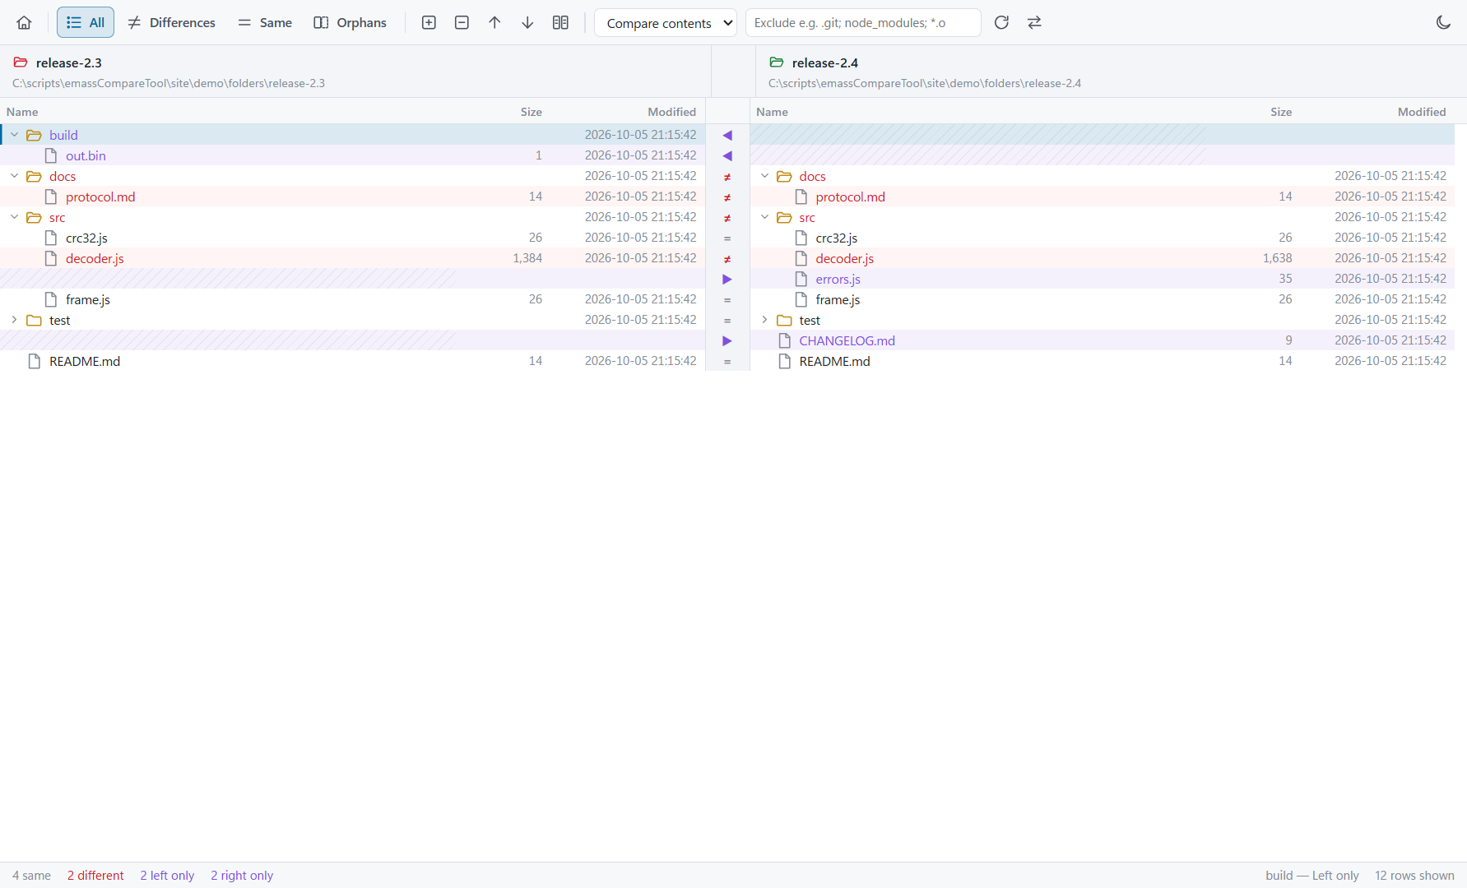
Task: Open right folder release-2.4 picker icon
Action: [x=777, y=62]
